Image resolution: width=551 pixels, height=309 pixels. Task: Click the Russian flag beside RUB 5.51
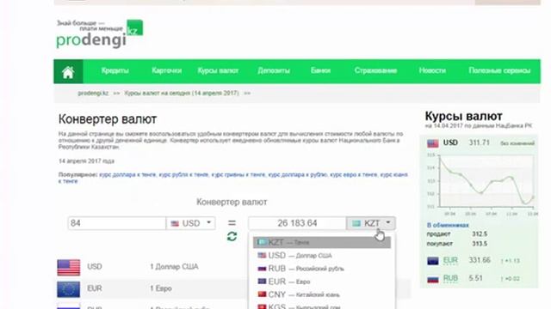[x=433, y=279]
